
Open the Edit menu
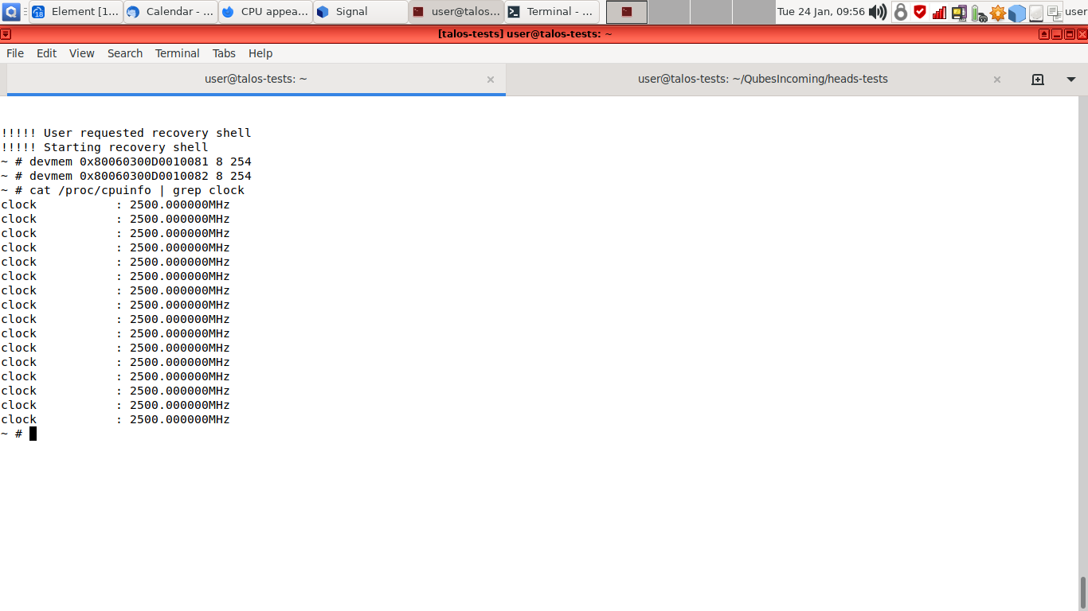[x=46, y=53]
